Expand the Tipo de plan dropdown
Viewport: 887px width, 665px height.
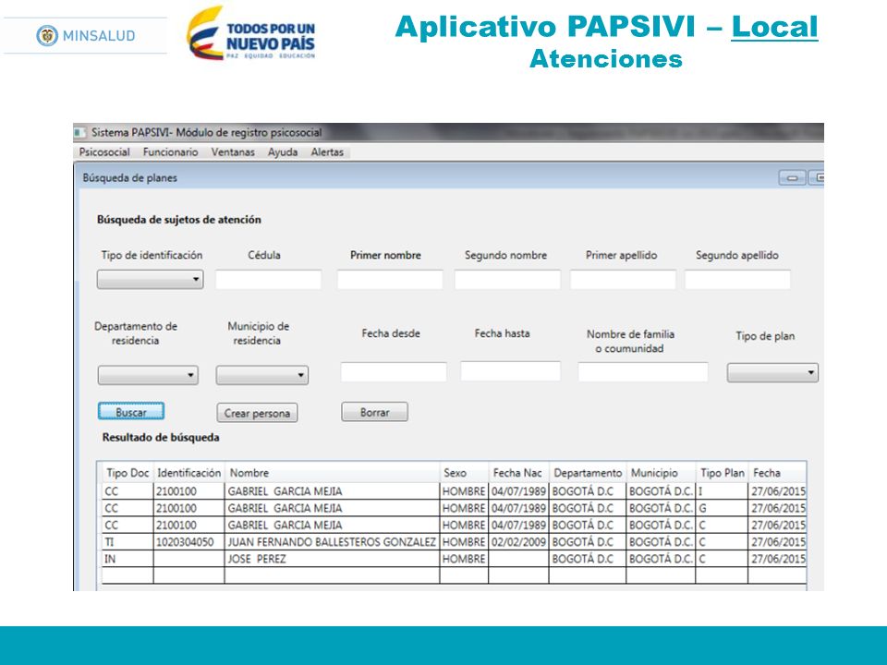(x=772, y=372)
